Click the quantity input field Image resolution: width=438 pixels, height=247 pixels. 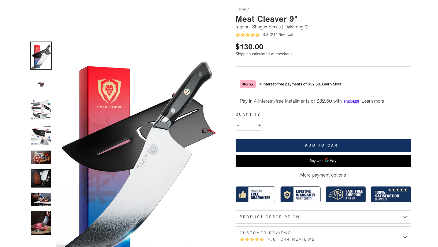click(x=249, y=125)
